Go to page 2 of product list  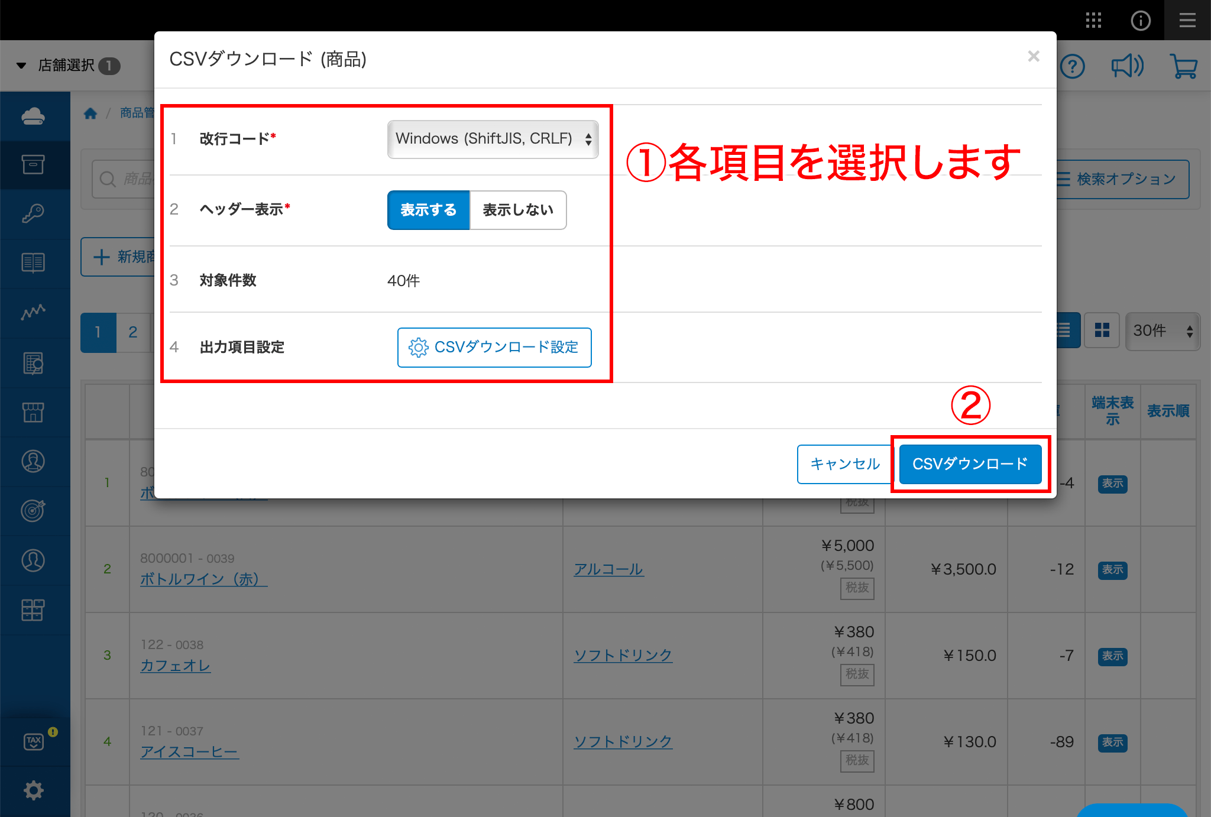pyautogui.click(x=133, y=332)
